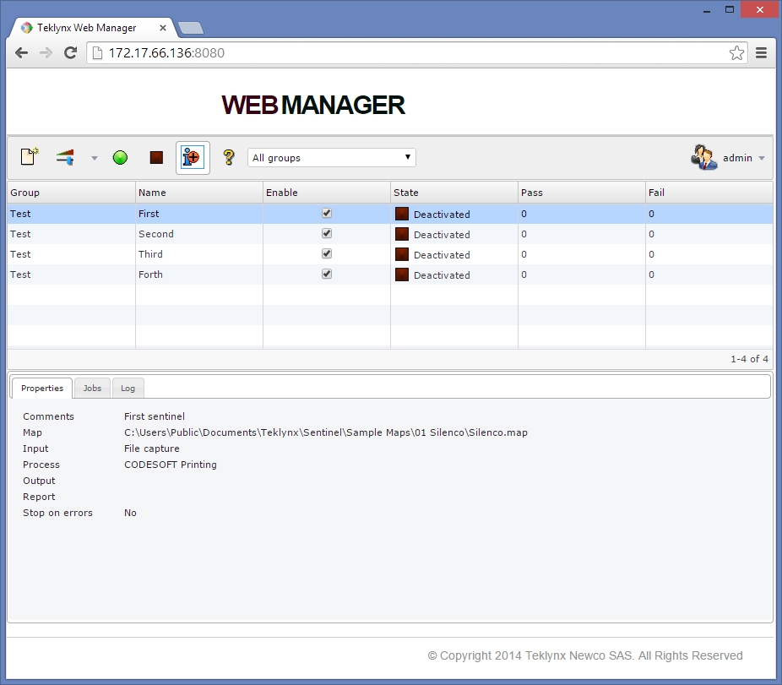Sort by the State column header

click(454, 193)
